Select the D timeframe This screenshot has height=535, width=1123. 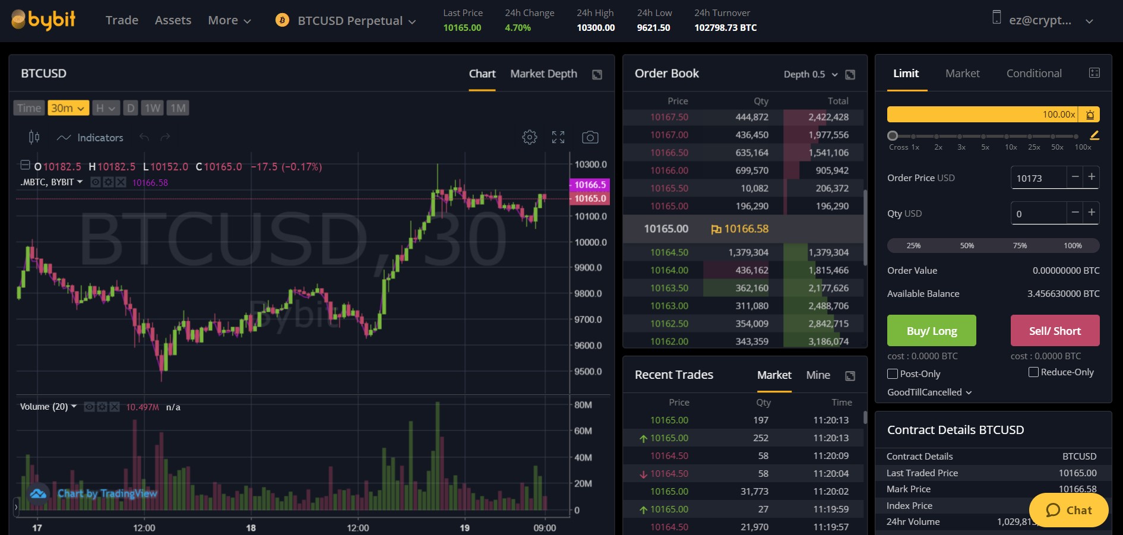[x=131, y=108]
